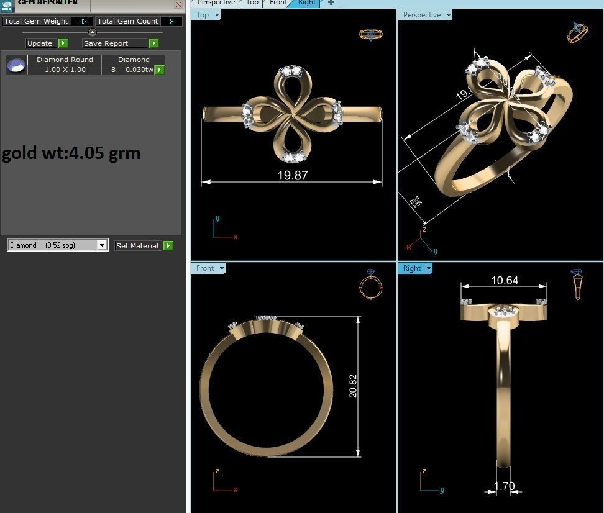Viewport: 604px width, 513px height.
Task: Click green arrow next to 0.030tw
Action: 160,70
